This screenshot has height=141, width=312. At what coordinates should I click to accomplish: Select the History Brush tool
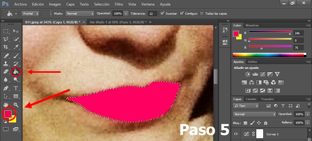tap(16, 64)
